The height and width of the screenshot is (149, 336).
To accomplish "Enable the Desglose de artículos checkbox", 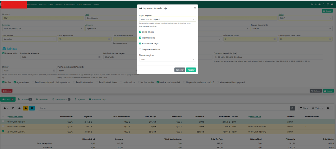I will point(140,50).
